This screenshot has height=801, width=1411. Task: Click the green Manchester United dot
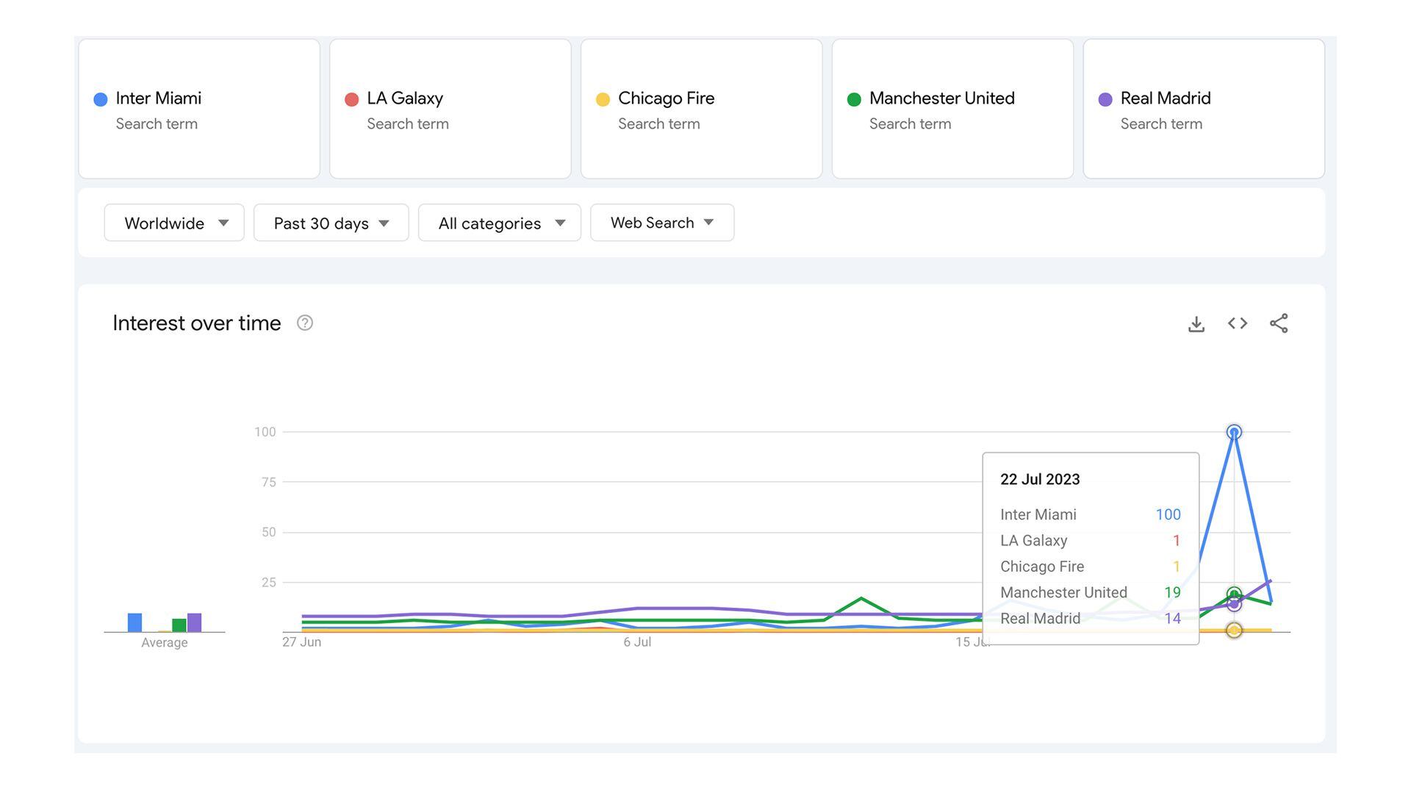point(854,99)
